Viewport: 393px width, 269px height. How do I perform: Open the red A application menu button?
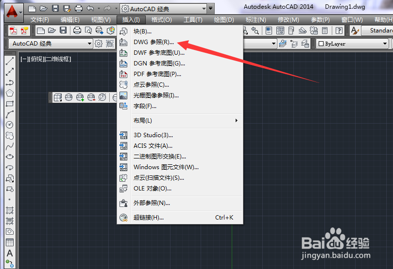tap(14, 13)
